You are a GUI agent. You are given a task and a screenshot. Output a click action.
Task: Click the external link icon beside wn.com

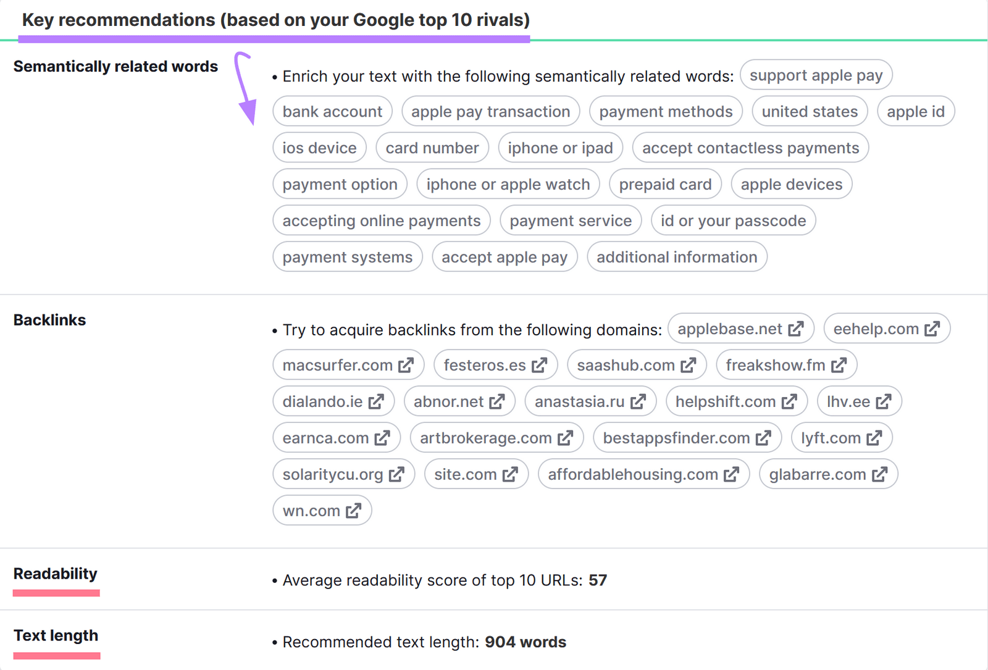click(353, 510)
